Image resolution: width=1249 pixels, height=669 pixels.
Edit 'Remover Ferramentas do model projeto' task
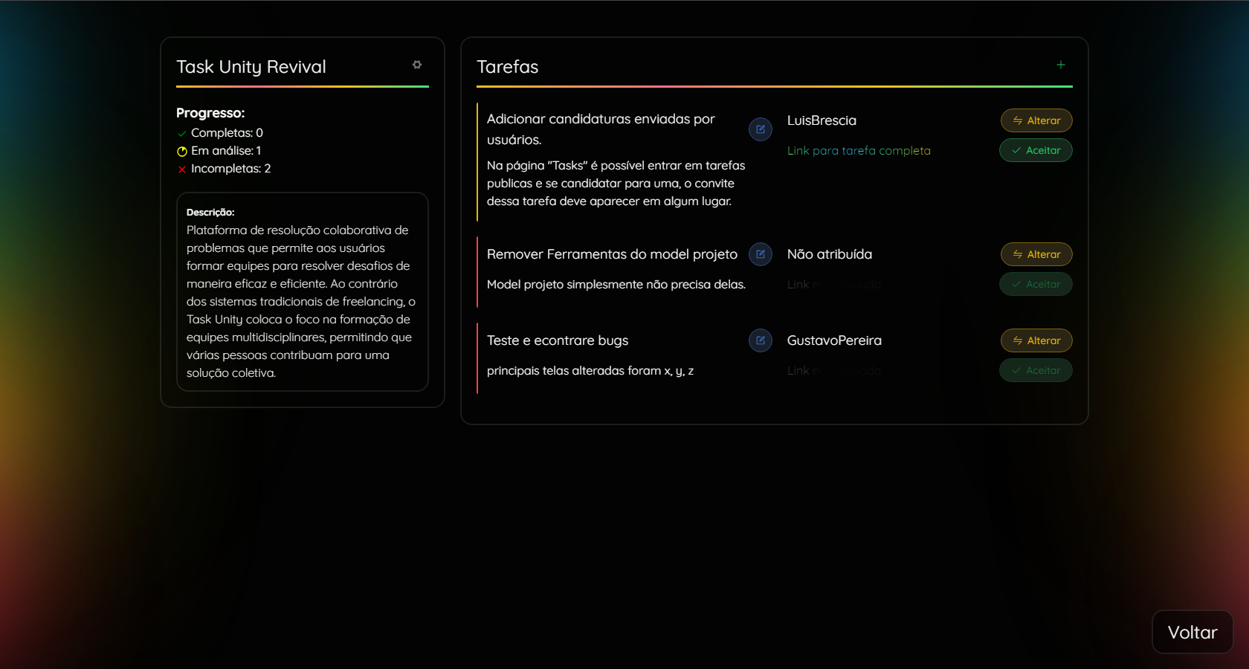(x=761, y=254)
